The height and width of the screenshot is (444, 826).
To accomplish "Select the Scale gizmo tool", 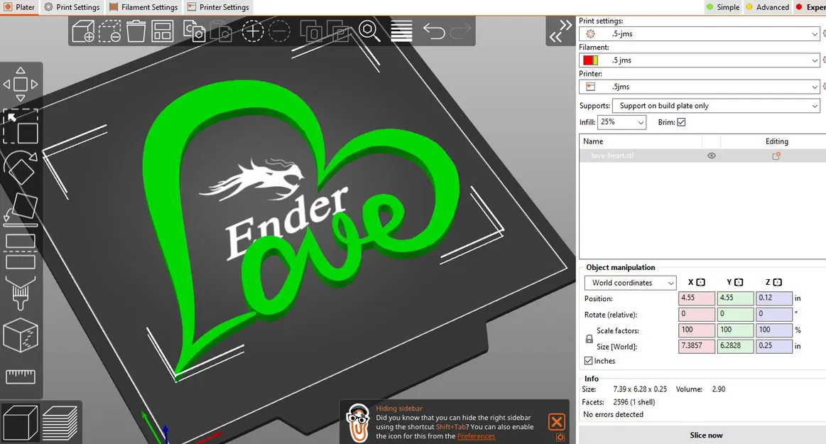I will click(21, 126).
